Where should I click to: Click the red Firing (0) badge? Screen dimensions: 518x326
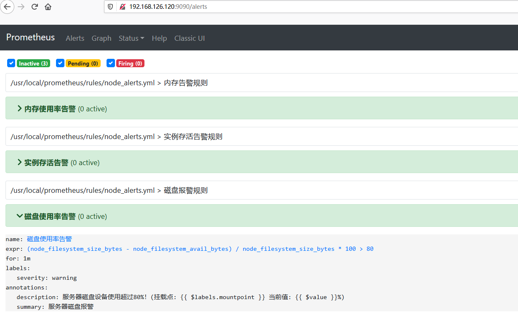point(130,63)
